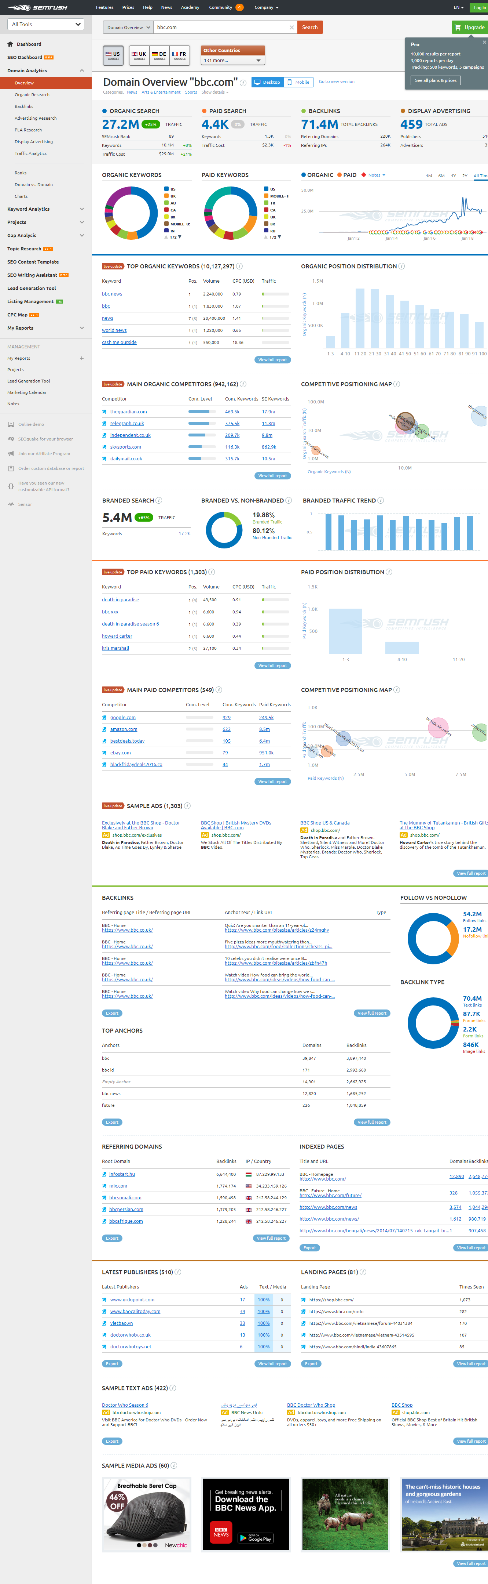This screenshot has height=1584, width=488.
Task: Open Backlinks in the sidebar menu
Action: pyautogui.click(x=24, y=106)
